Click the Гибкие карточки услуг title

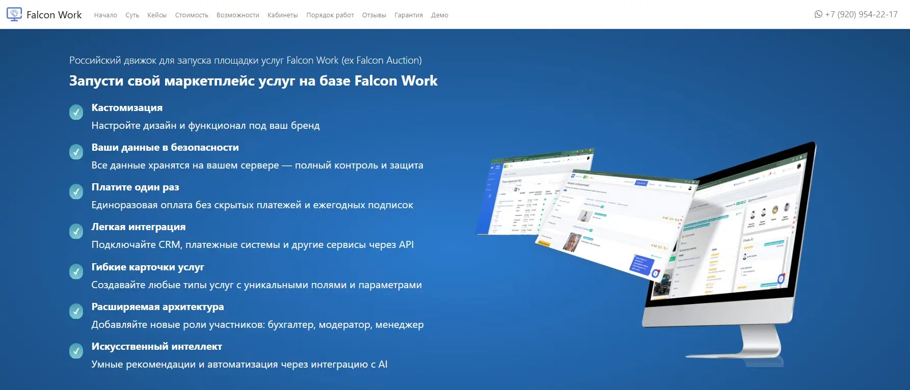coord(148,267)
